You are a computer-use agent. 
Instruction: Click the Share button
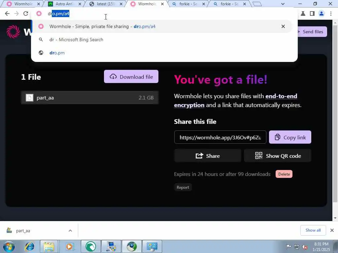coord(208,156)
